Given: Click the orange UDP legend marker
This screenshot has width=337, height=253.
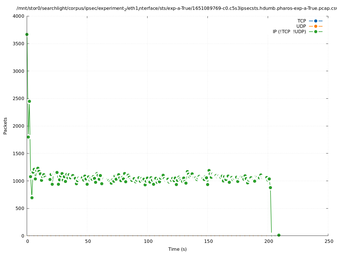Looking at the screenshot, I should click(x=316, y=26).
